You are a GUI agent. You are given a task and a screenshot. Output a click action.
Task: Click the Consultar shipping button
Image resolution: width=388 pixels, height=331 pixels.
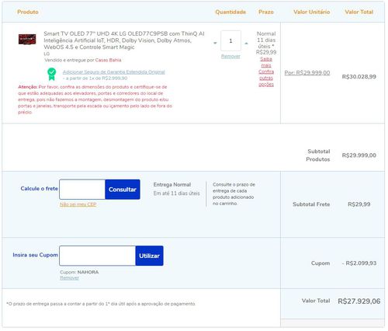123,190
